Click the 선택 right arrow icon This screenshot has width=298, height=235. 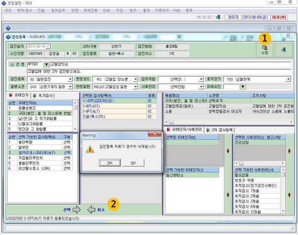coord(77,209)
